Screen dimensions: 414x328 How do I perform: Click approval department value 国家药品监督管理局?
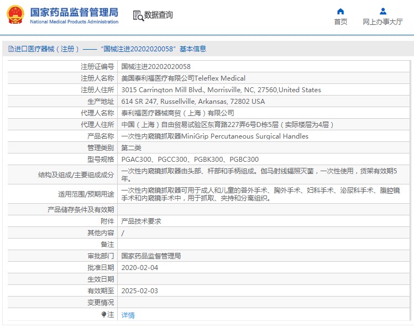coord(151,256)
